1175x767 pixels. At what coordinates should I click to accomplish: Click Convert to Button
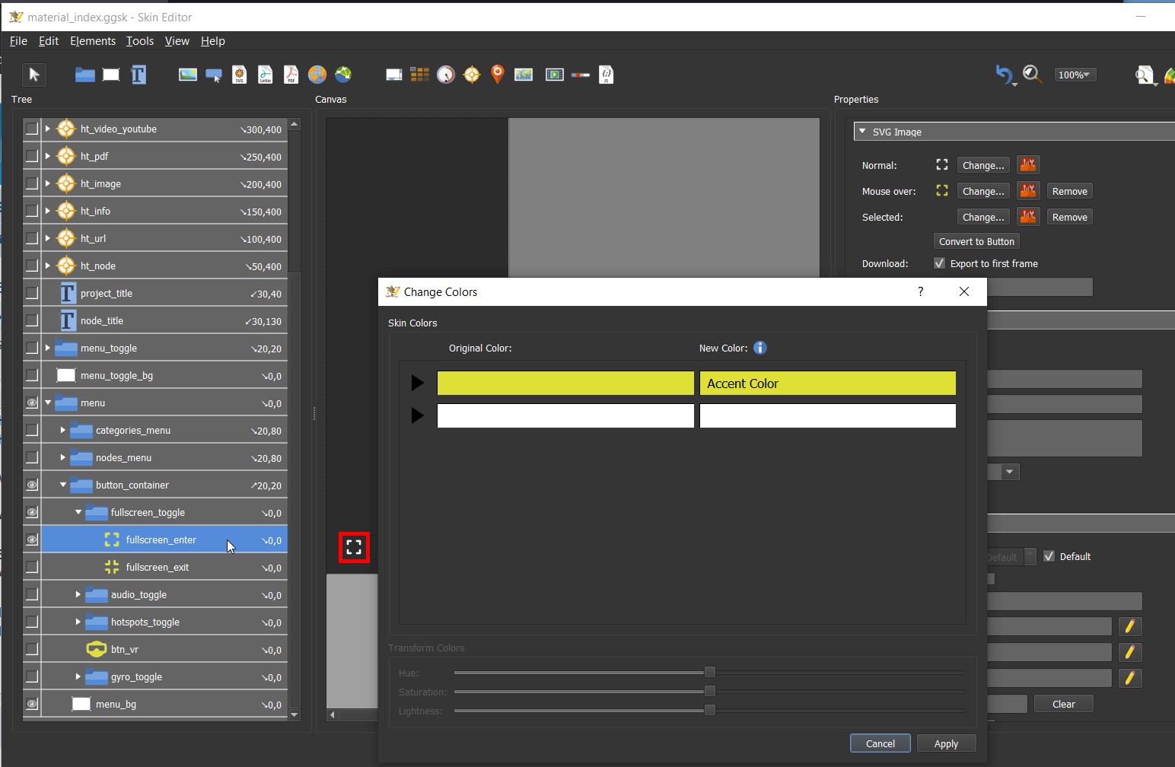click(x=976, y=241)
